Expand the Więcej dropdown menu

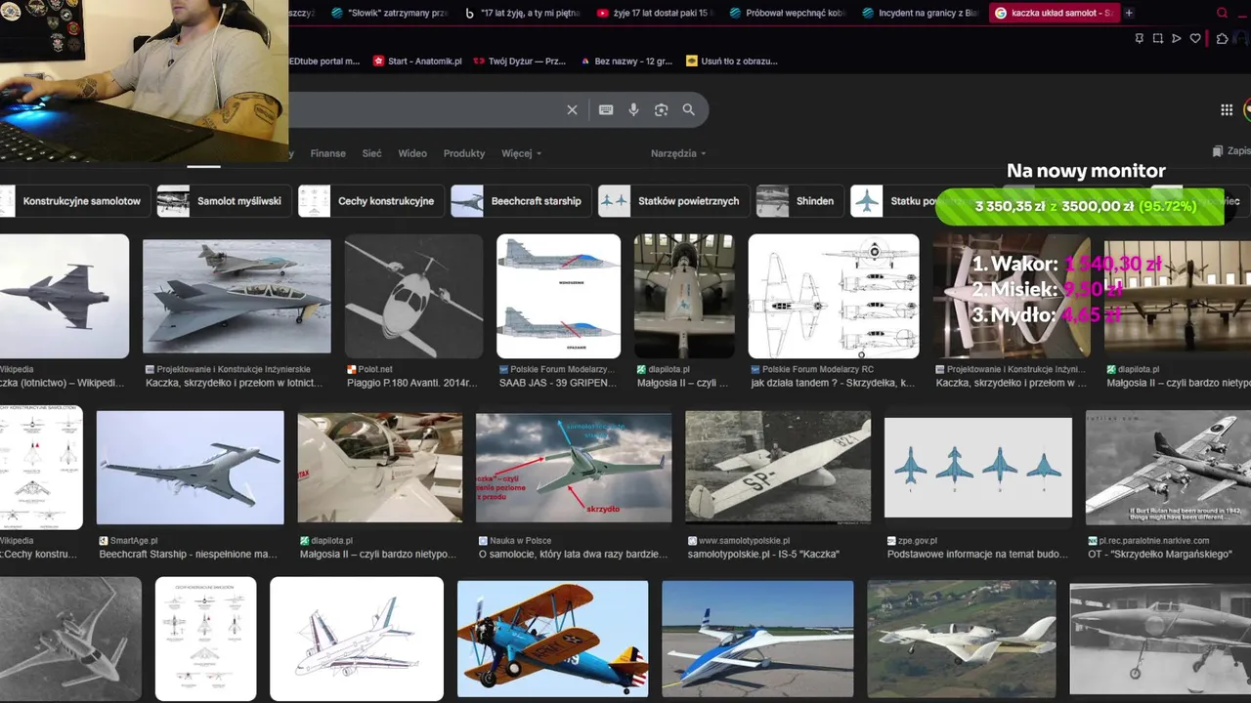521,153
